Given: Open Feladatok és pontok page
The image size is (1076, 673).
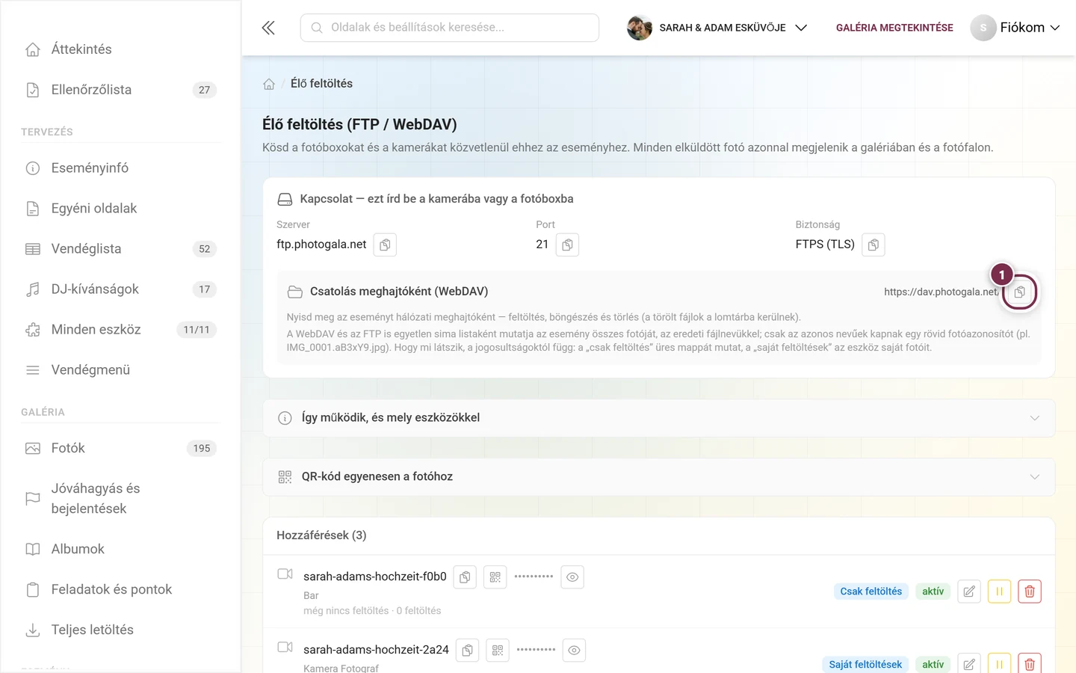Looking at the screenshot, I should (120, 589).
